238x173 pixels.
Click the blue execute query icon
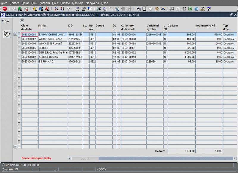point(41,9)
